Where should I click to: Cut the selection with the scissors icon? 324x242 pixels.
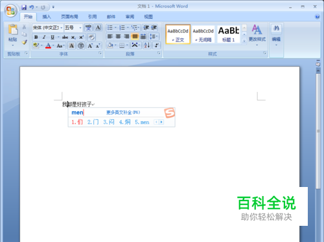(x=24, y=27)
